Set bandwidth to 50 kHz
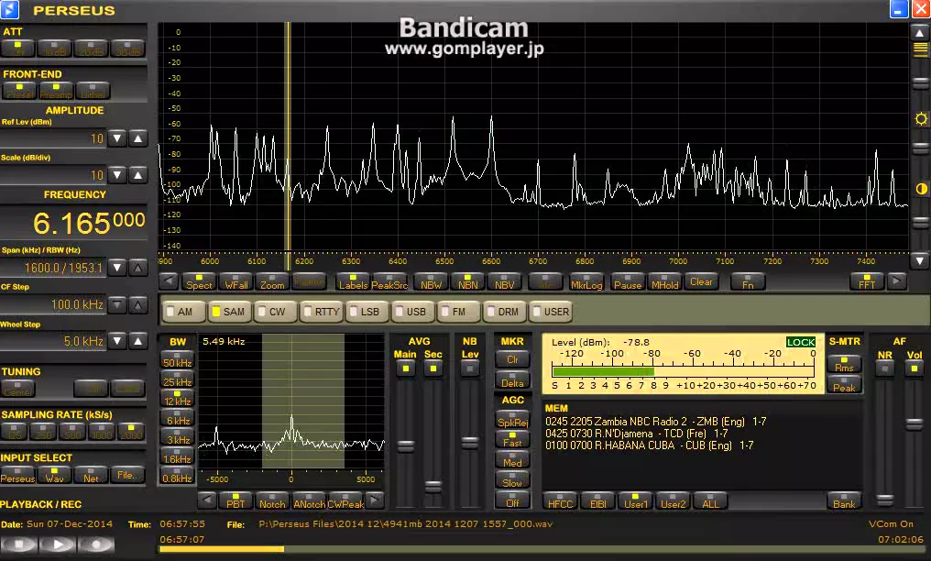931x561 pixels. (x=177, y=359)
